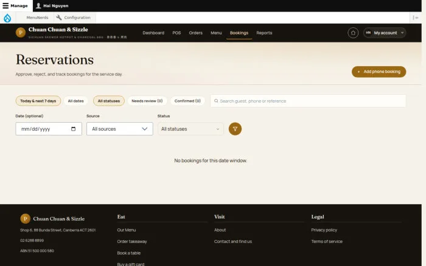Open the Privacy policy link

click(324, 230)
